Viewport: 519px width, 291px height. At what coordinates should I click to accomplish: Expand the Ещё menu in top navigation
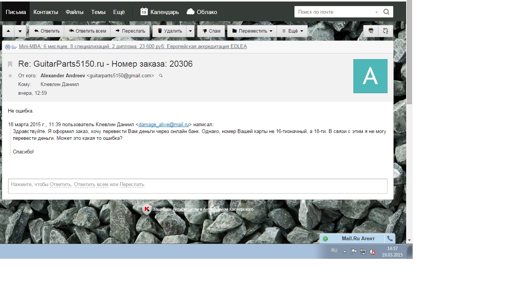point(119,12)
